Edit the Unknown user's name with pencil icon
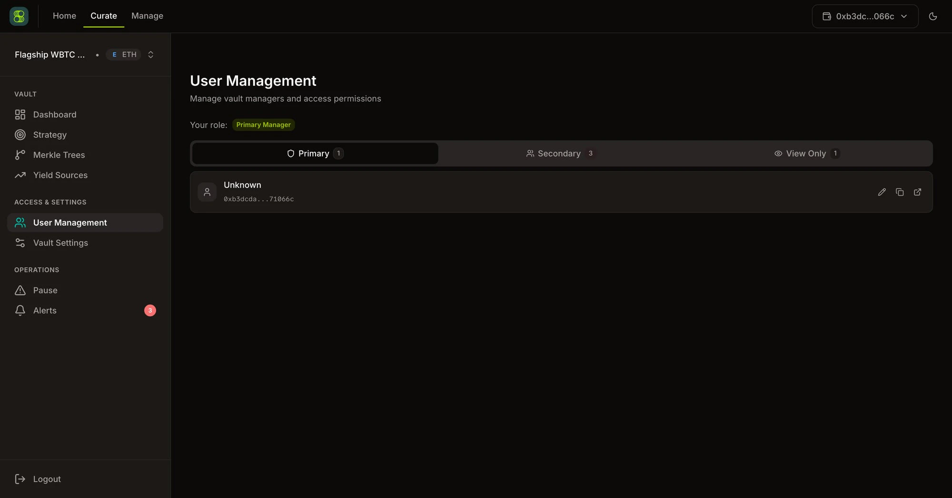The image size is (952, 498). [882, 192]
